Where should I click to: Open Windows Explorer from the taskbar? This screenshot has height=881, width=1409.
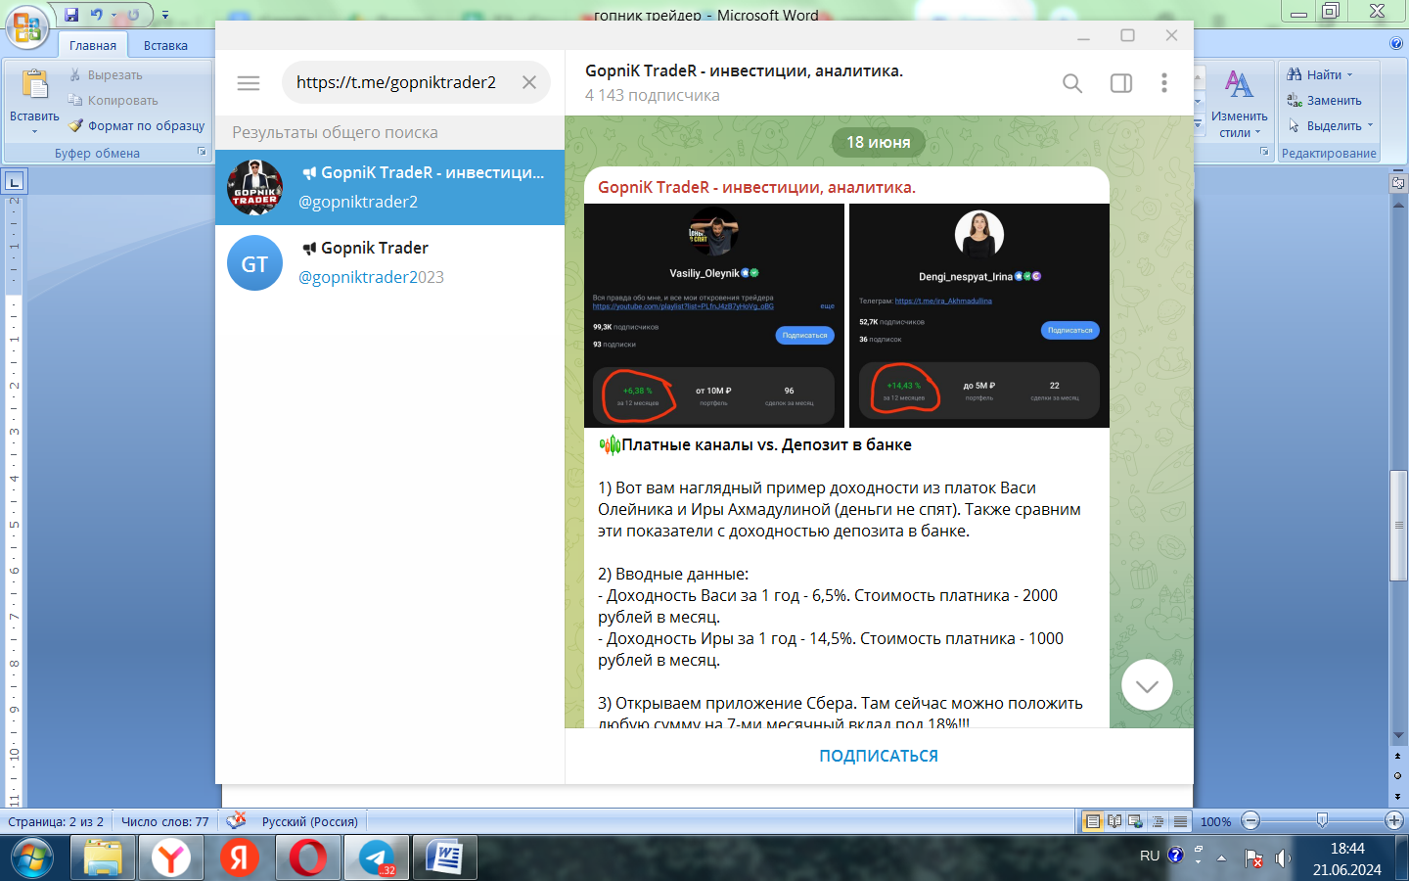tap(103, 858)
